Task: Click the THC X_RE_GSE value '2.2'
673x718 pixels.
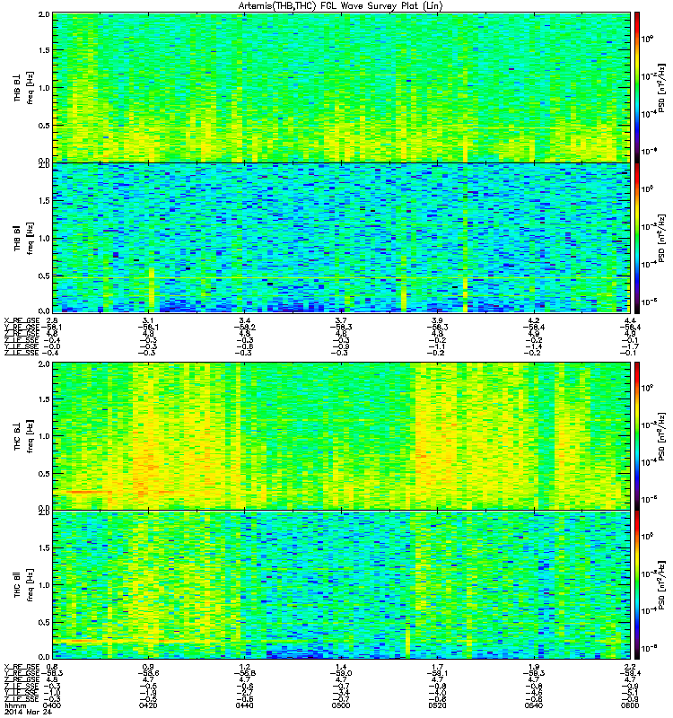Action: click(630, 667)
